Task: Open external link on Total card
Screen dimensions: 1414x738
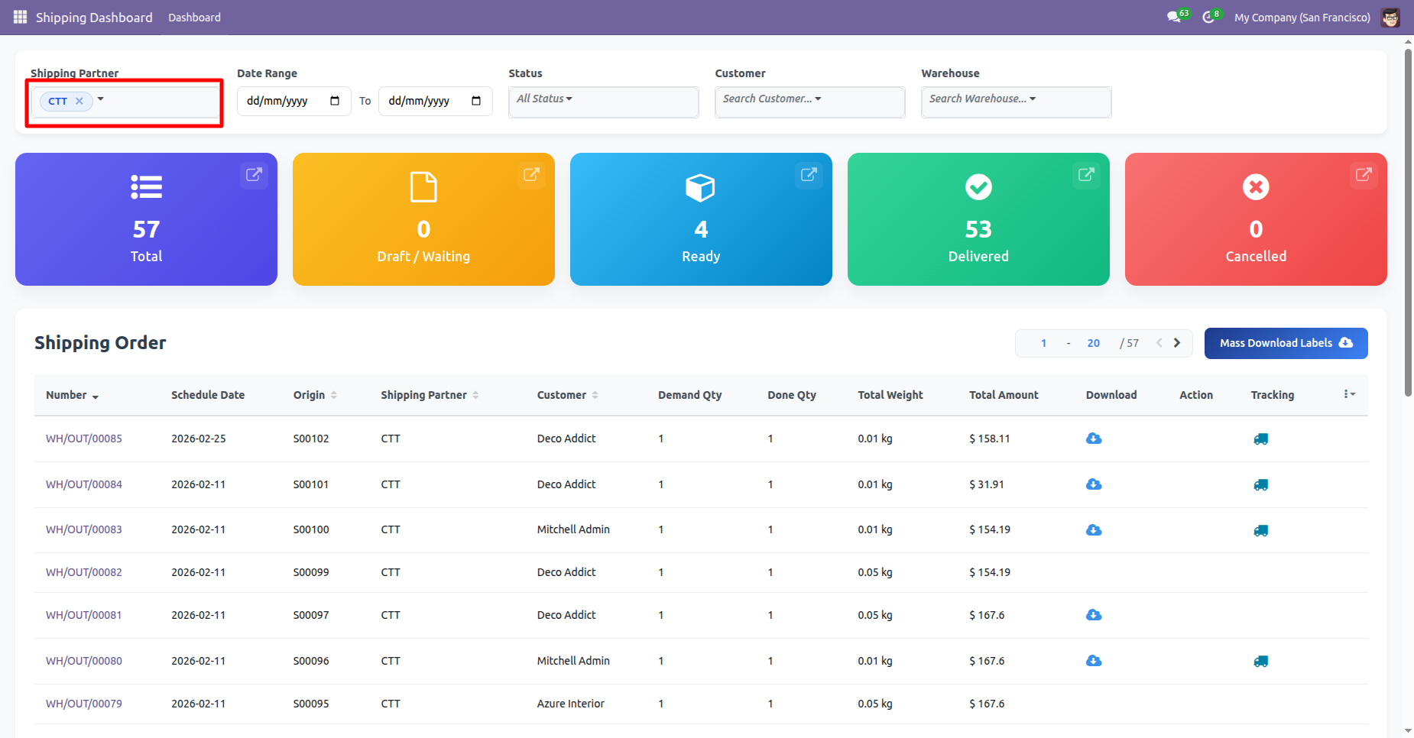Action: [254, 175]
